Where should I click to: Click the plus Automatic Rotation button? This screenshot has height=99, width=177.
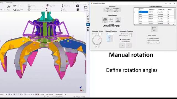point(122,45)
